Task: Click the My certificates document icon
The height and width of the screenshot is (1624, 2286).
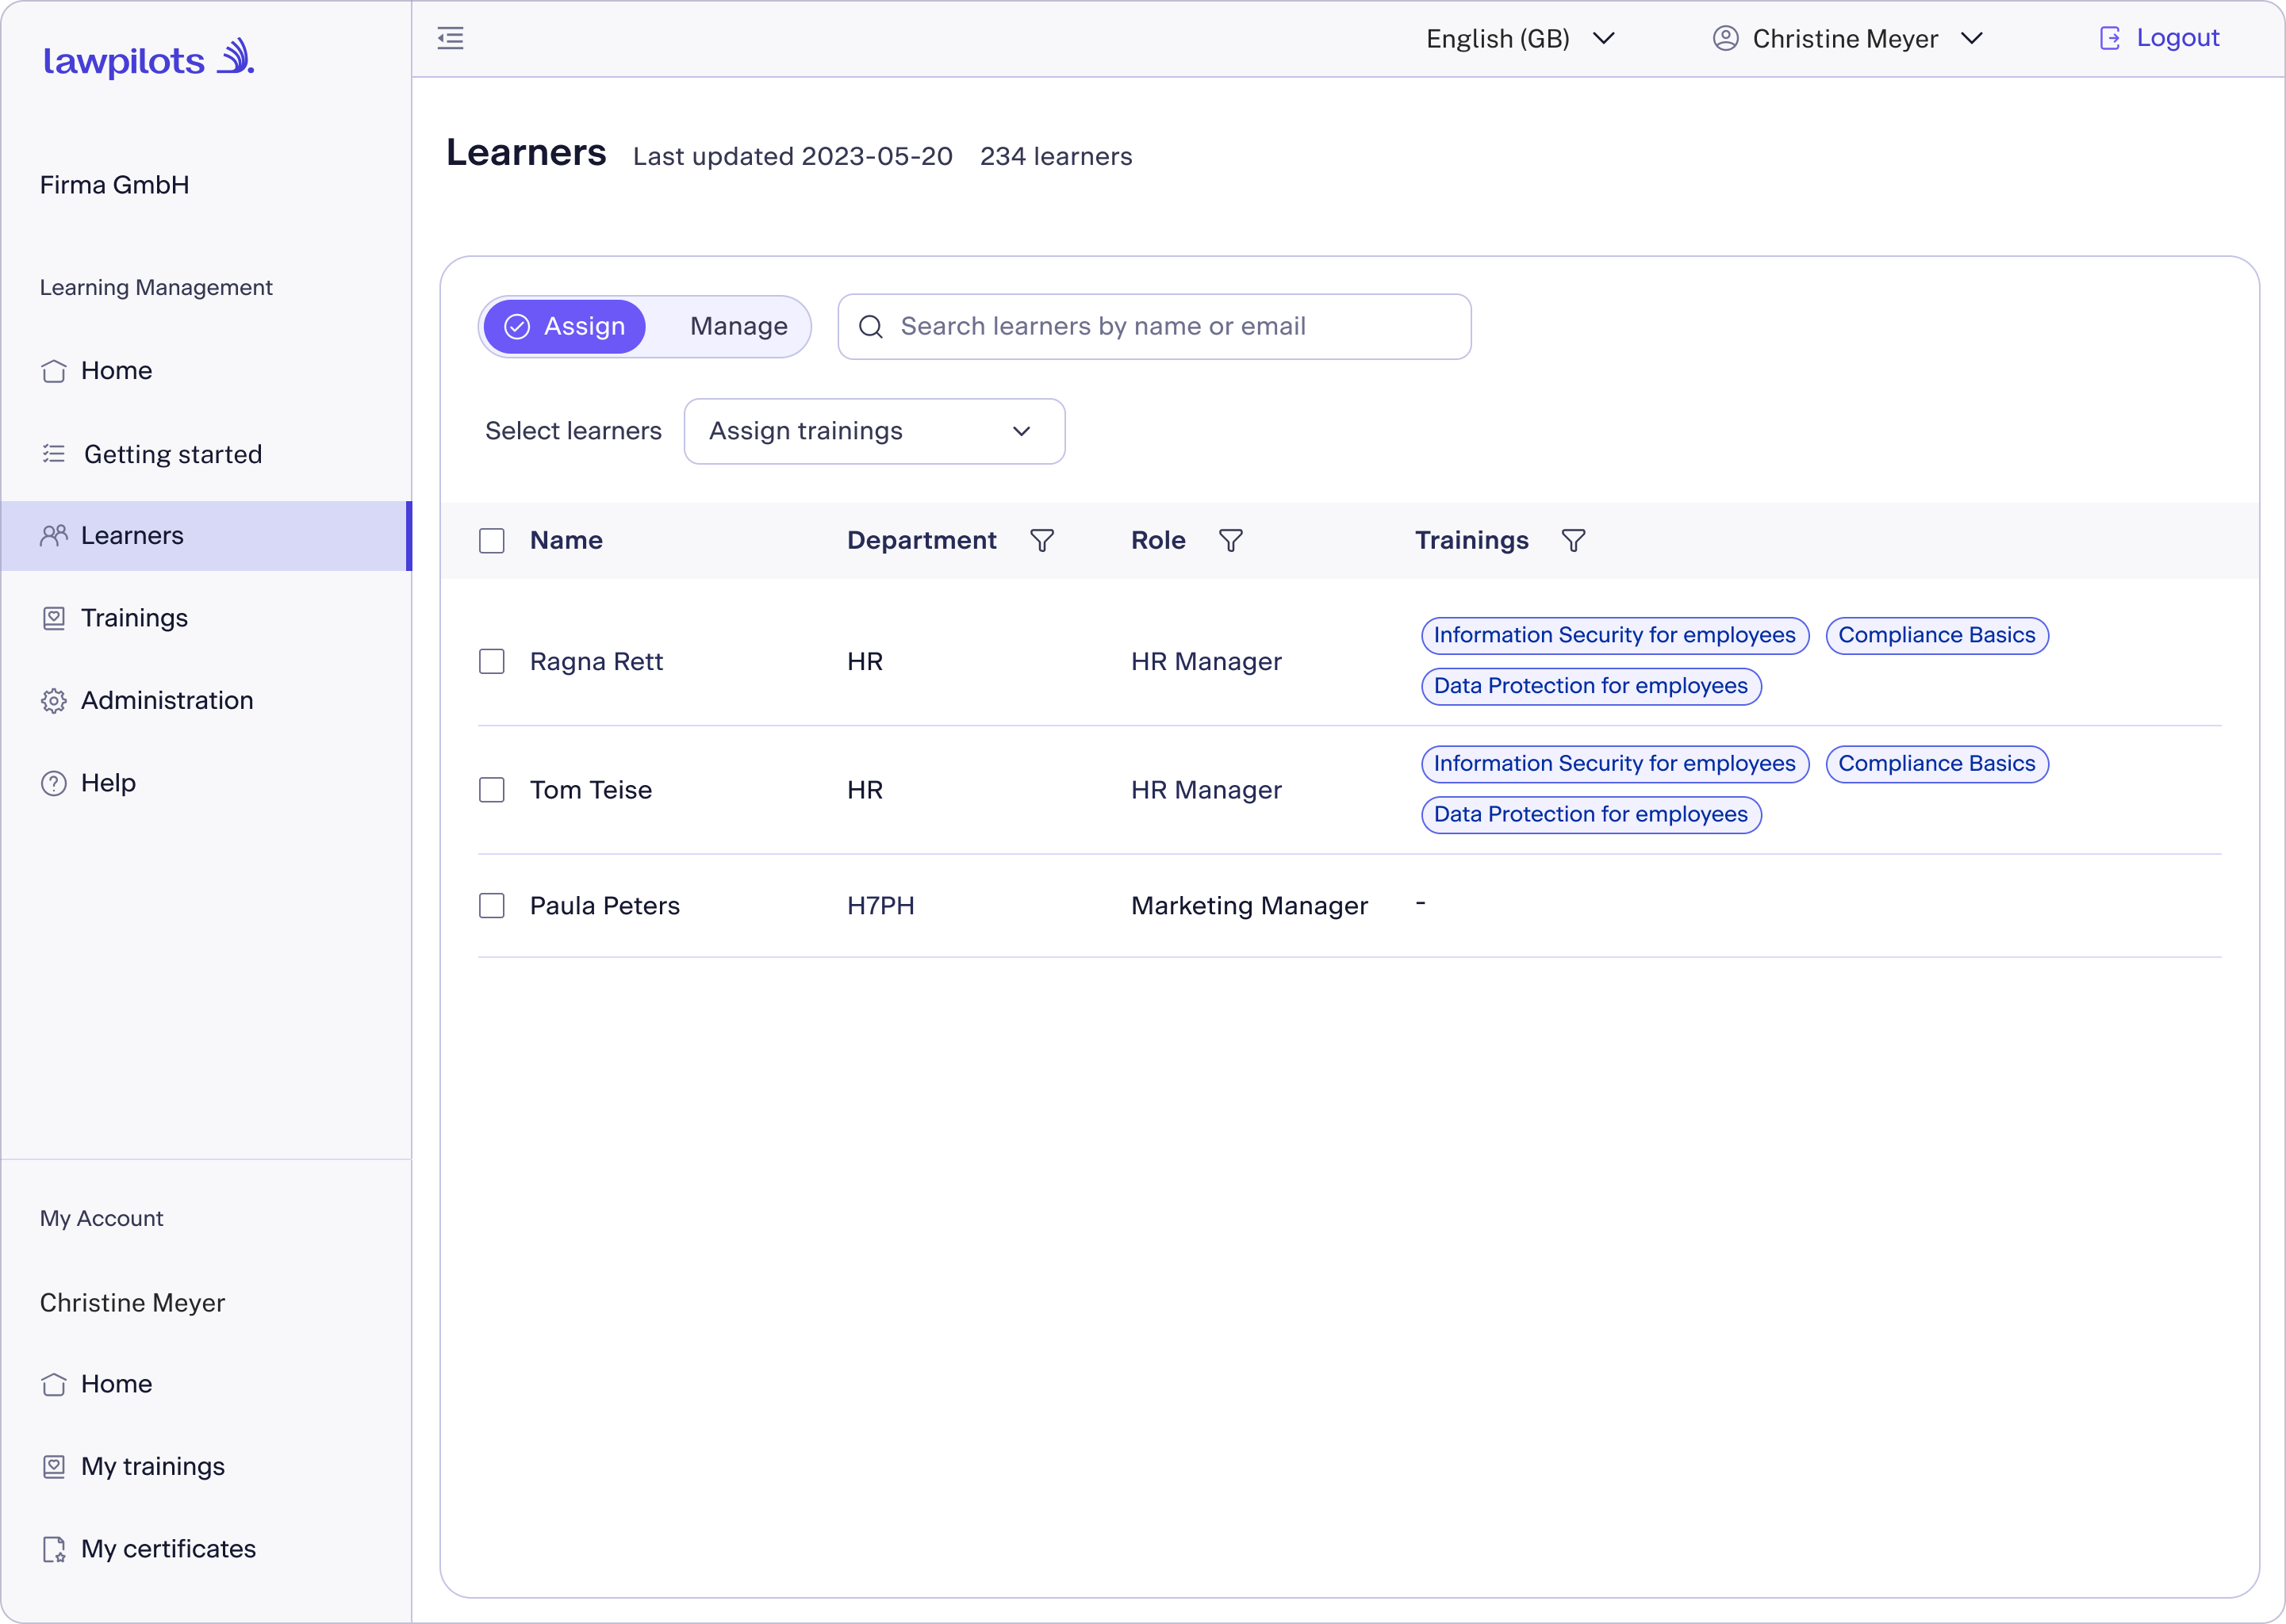Action: click(54, 1549)
